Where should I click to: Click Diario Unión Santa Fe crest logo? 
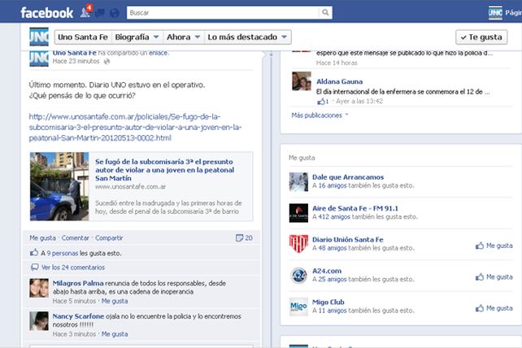pyautogui.click(x=298, y=244)
